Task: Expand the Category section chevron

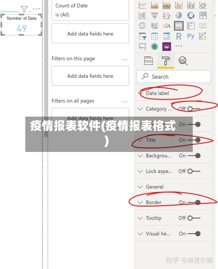Action: (x=140, y=109)
